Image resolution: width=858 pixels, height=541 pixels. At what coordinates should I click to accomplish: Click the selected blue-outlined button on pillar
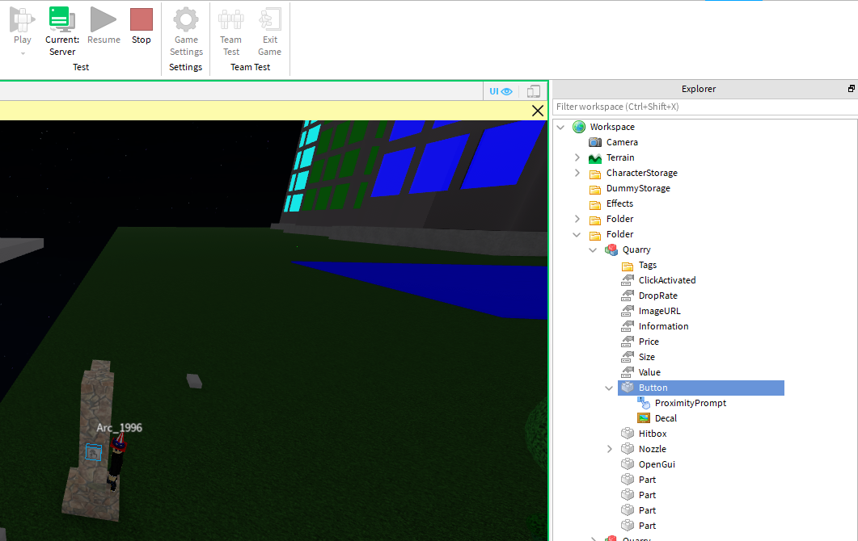pyautogui.click(x=93, y=452)
